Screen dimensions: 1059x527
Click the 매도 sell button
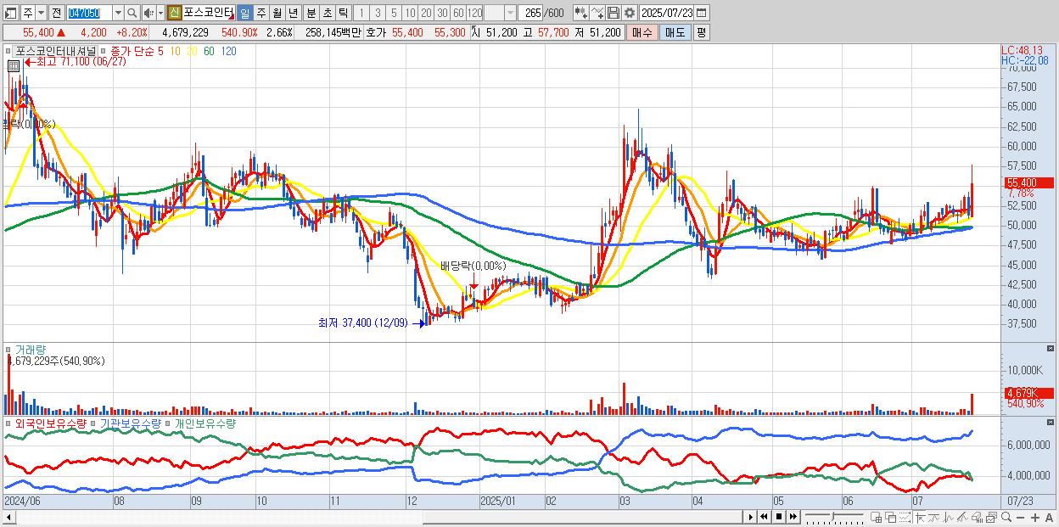[675, 32]
